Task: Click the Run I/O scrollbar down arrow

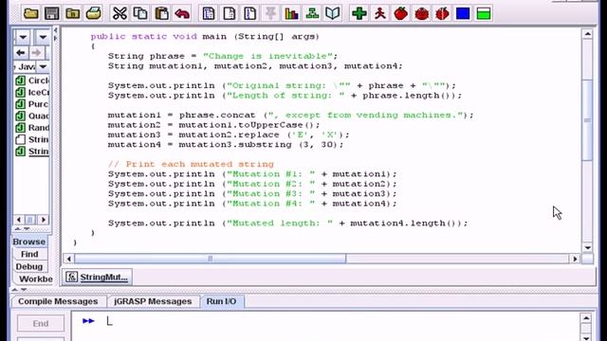Action: tap(586, 338)
